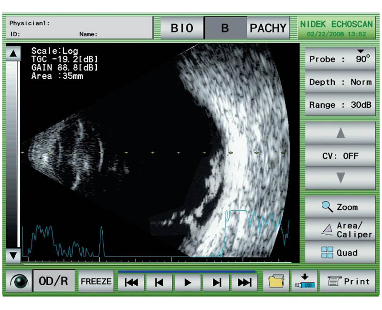This screenshot has width=382, height=310.
Task: Change the Depth Norm setting
Action: [x=340, y=82]
